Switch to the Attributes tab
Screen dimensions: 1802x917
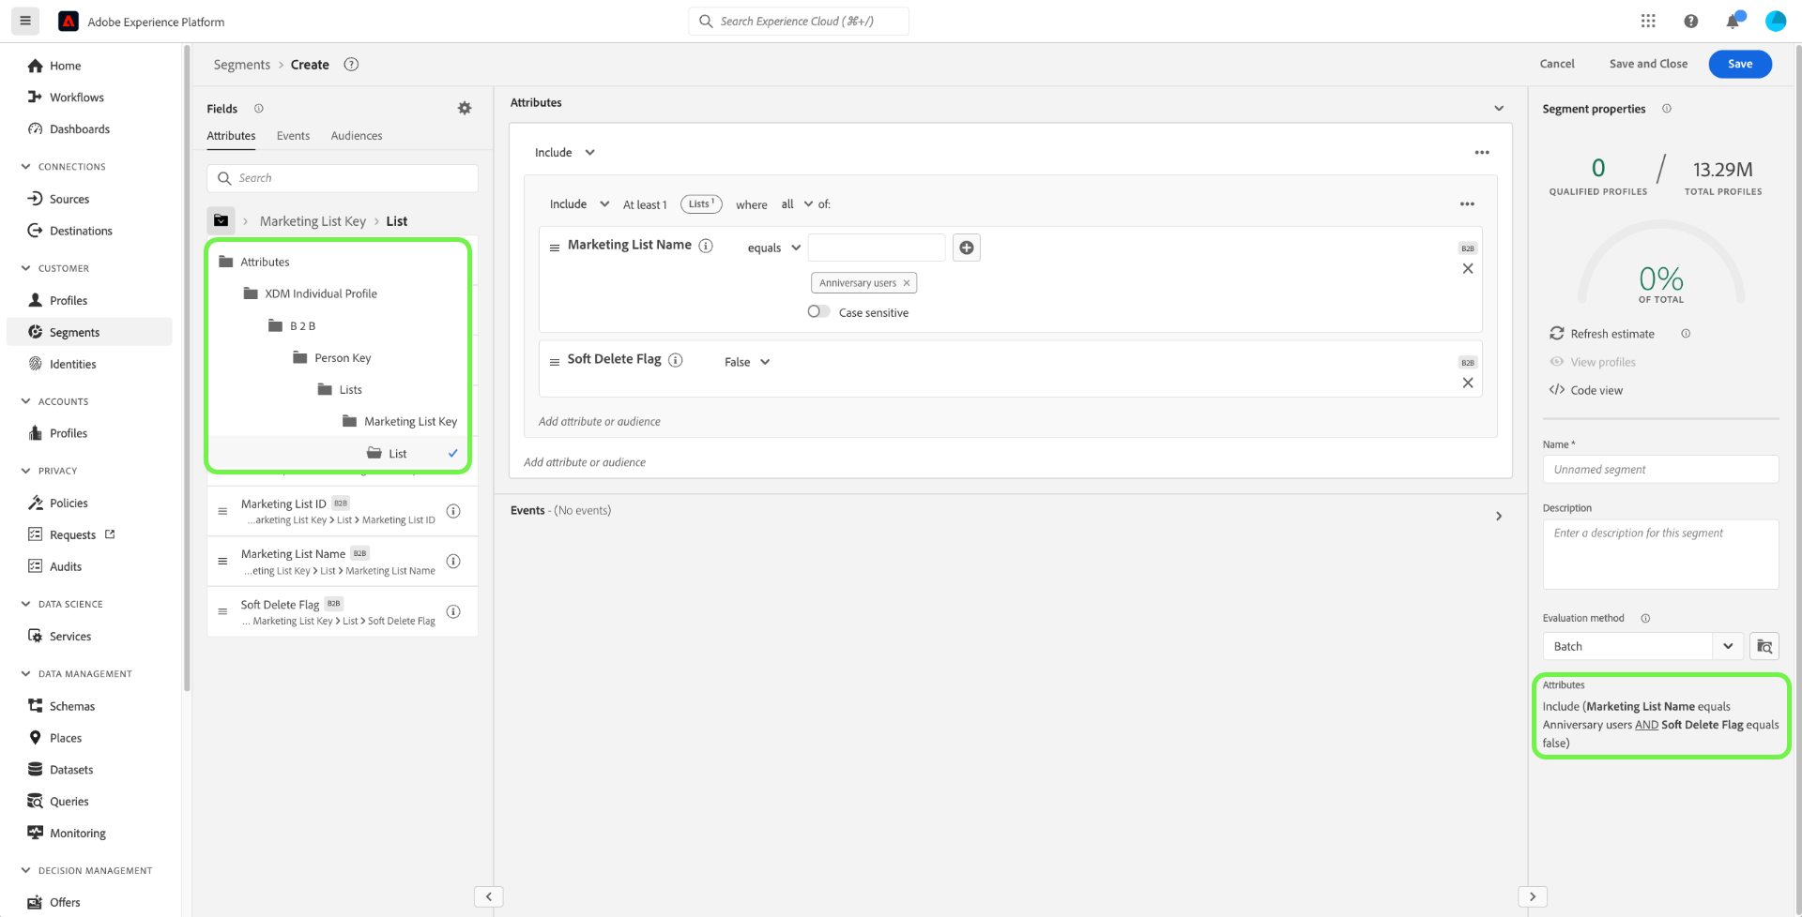[x=231, y=136]
